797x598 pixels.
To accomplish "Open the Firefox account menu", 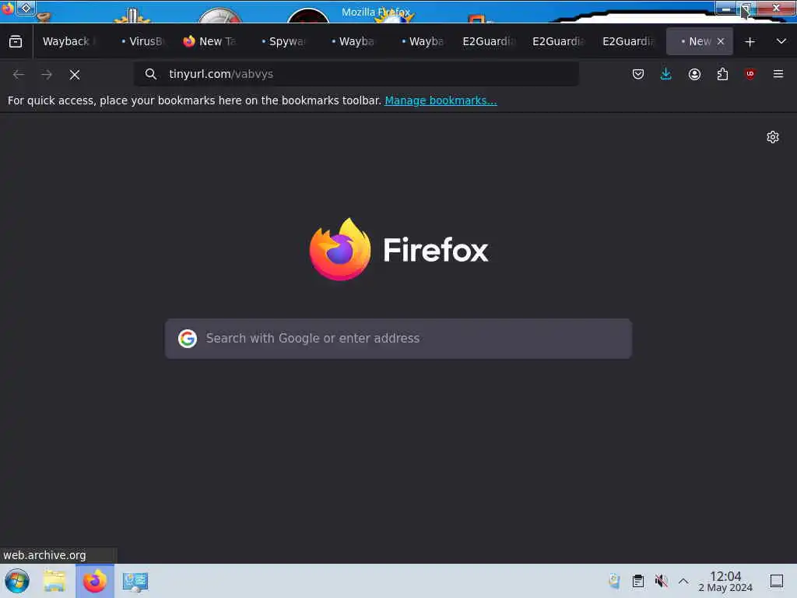I will 694,74.
